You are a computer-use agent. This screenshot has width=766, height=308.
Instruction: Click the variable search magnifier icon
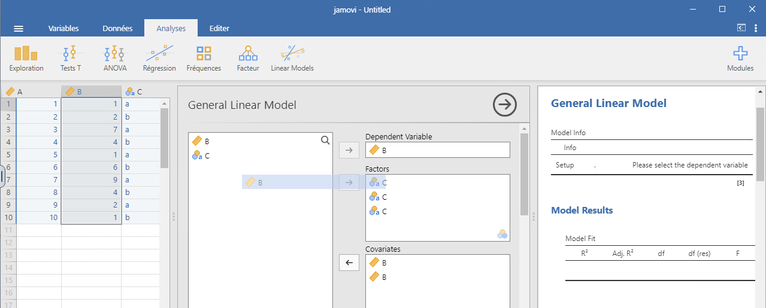click(325, 141)
